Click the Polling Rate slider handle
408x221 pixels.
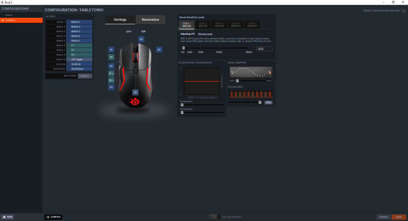[x=260, y=102]
